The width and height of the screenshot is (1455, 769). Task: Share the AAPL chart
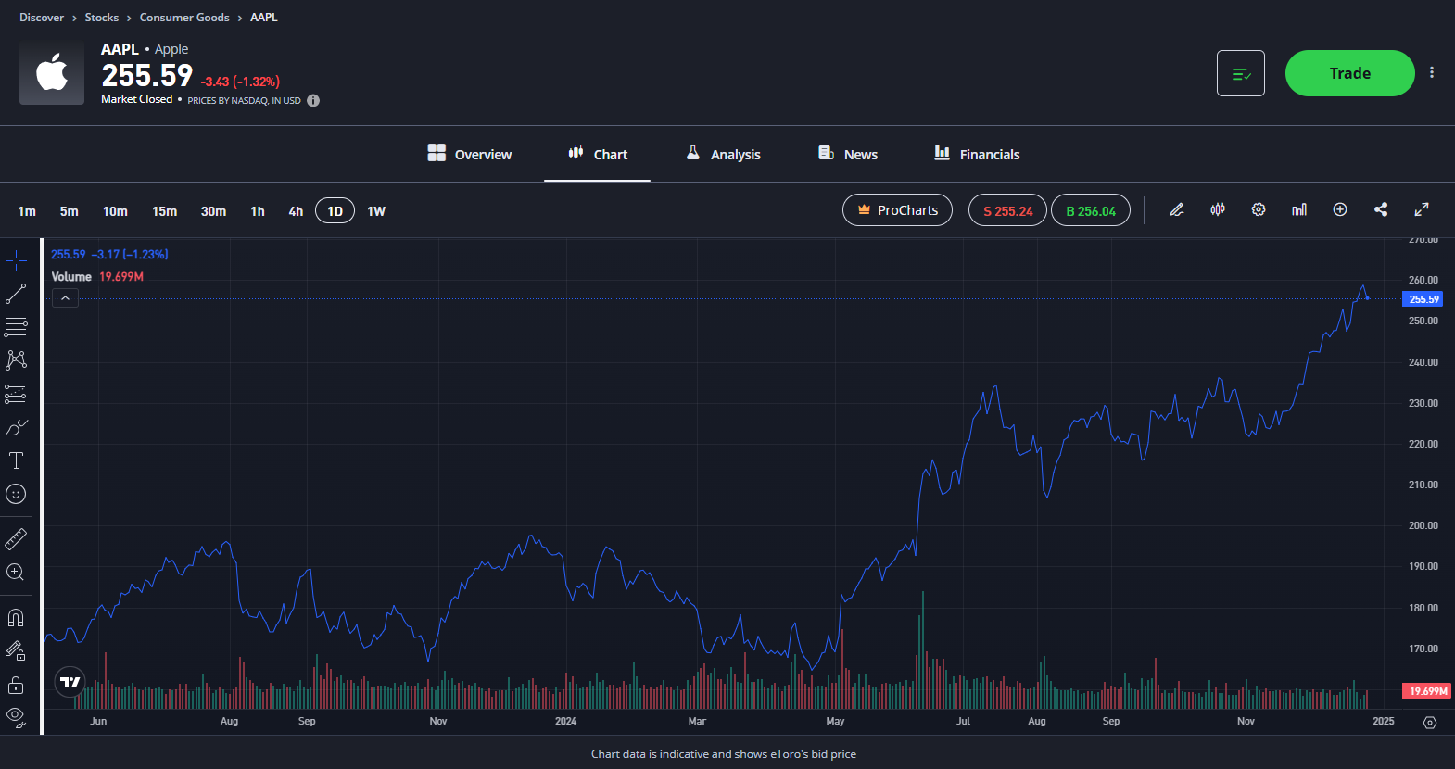coord(1381,209)
